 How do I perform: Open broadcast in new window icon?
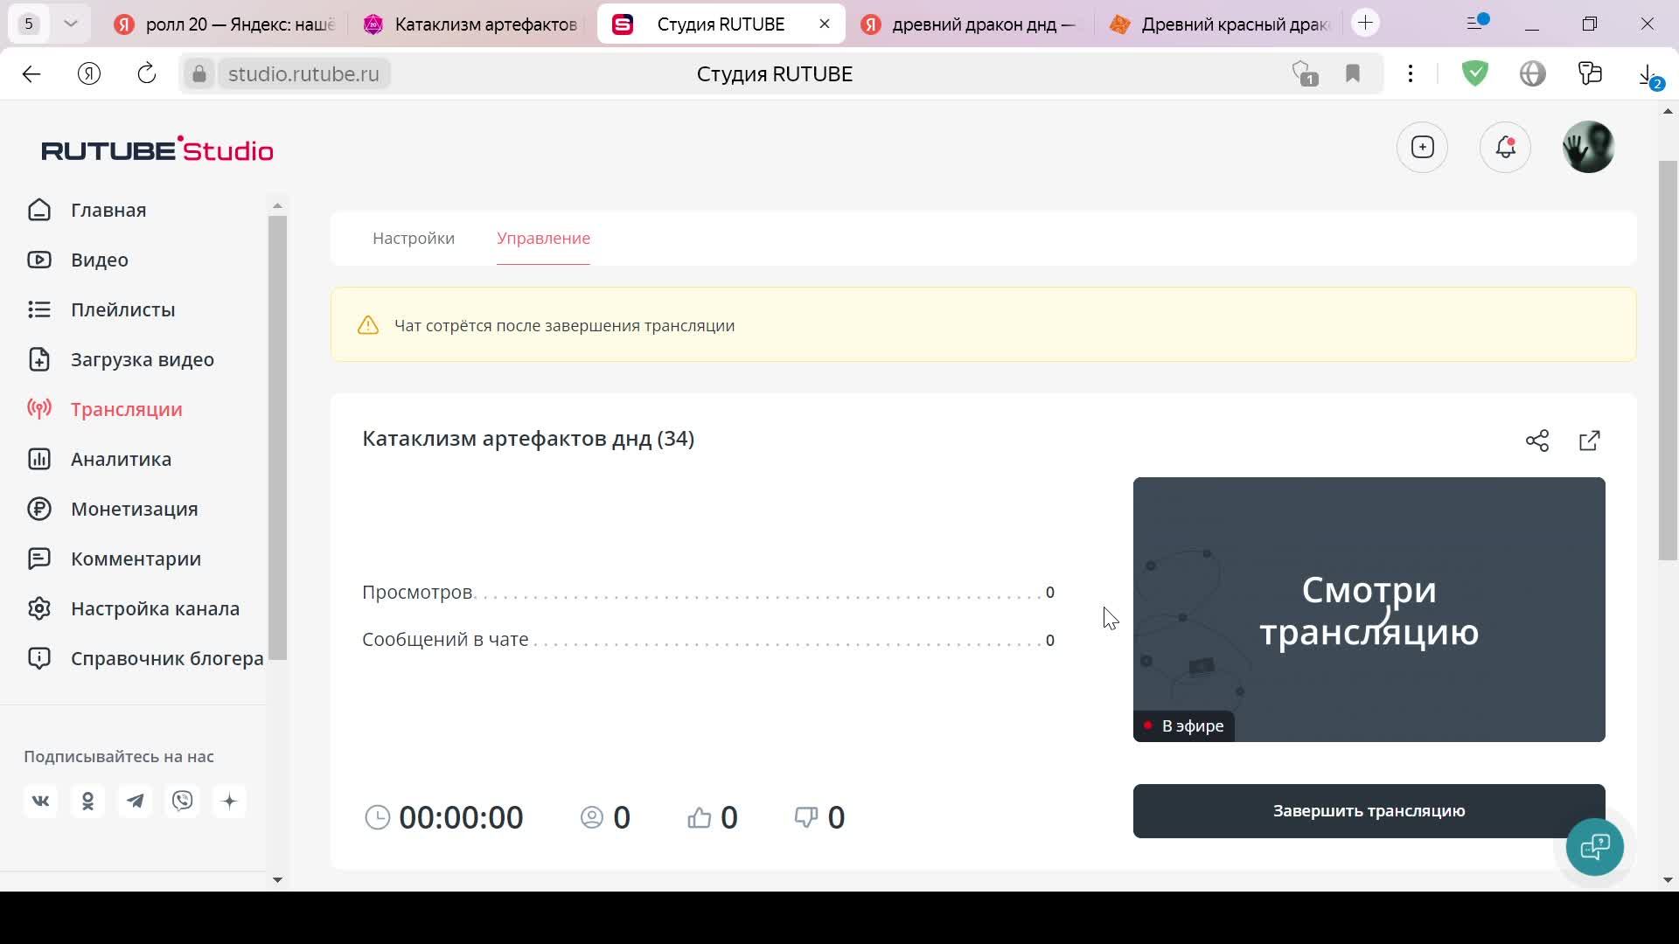click(1590, 441)
